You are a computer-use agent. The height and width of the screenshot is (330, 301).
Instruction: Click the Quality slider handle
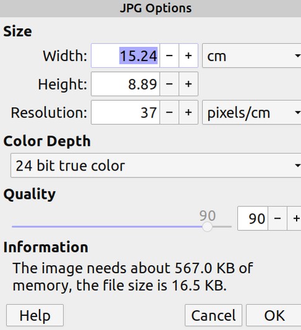207,227
